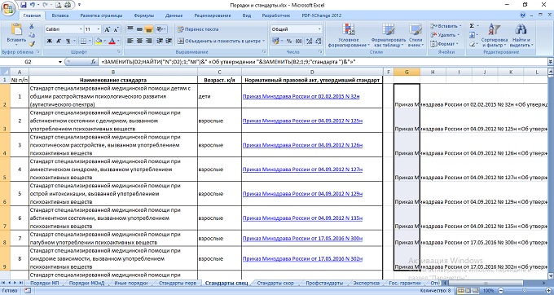
Task: Open print preview from quick access toolbar
Action: point(58,5)
